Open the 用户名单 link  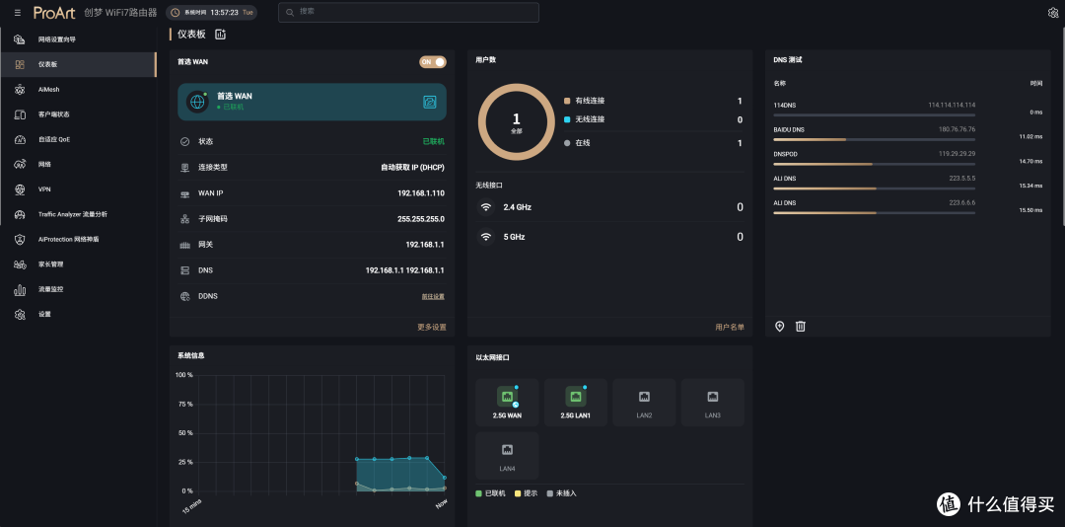point(730,327)
